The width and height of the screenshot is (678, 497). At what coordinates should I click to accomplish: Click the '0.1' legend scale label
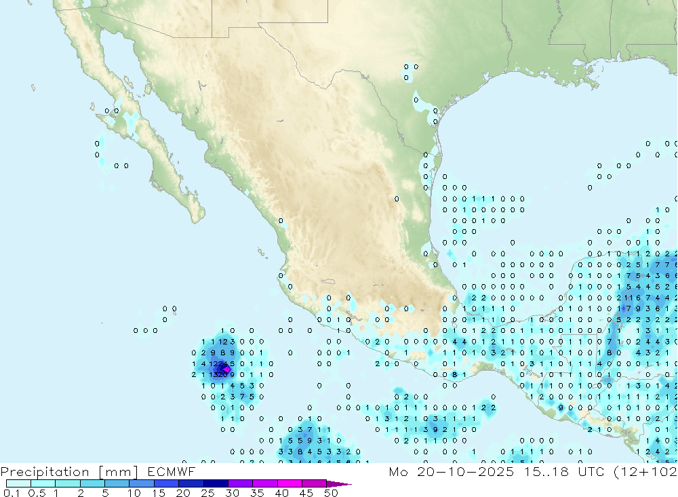point(12,493)
